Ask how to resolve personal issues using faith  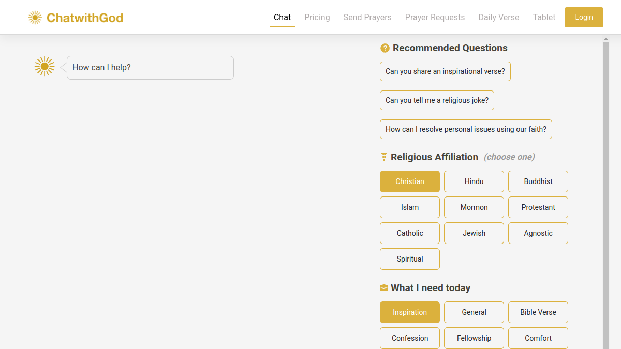(466, 129)
